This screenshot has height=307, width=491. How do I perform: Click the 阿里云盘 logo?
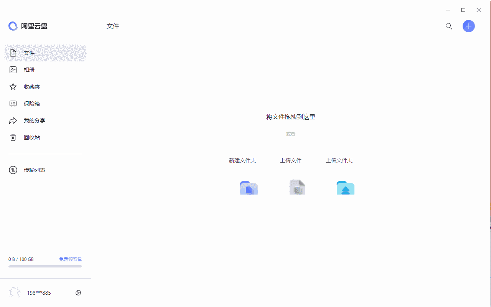[28, 26]
